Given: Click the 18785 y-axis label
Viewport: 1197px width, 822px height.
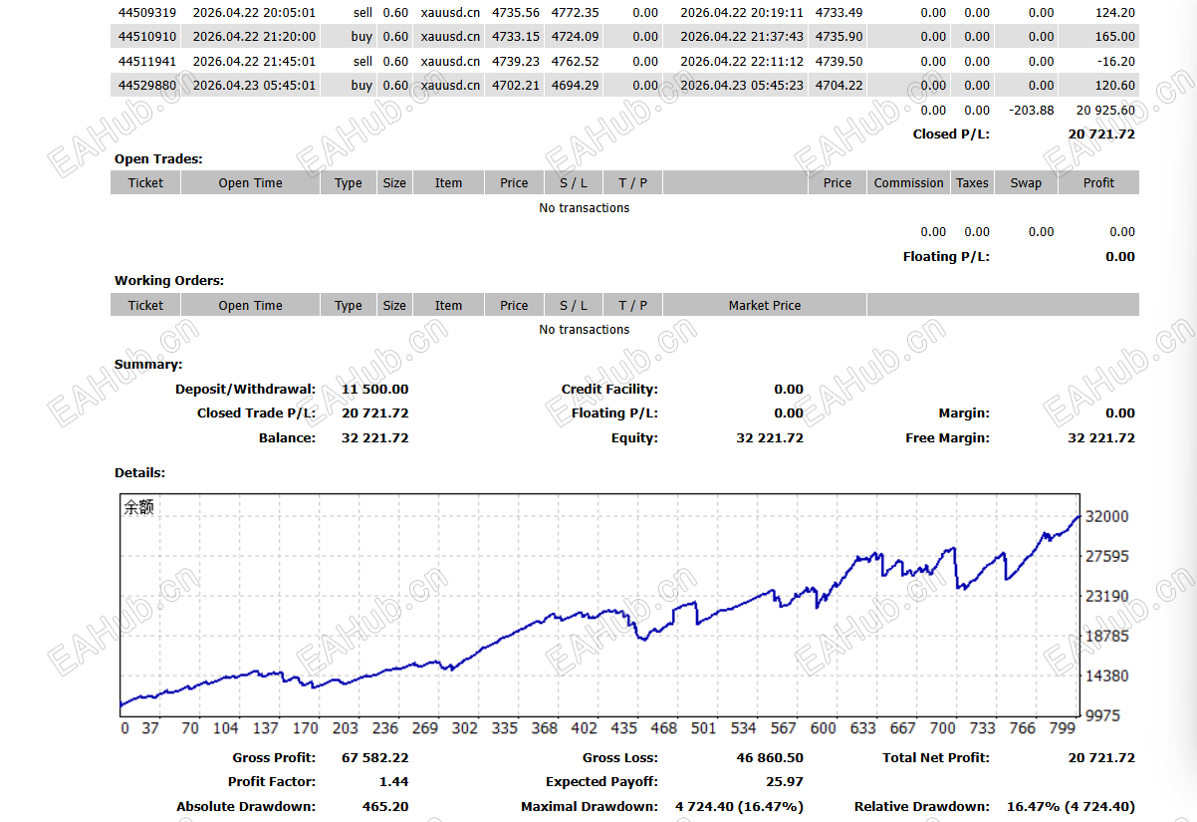Looking at the screenshot, I should point(1106,636).
